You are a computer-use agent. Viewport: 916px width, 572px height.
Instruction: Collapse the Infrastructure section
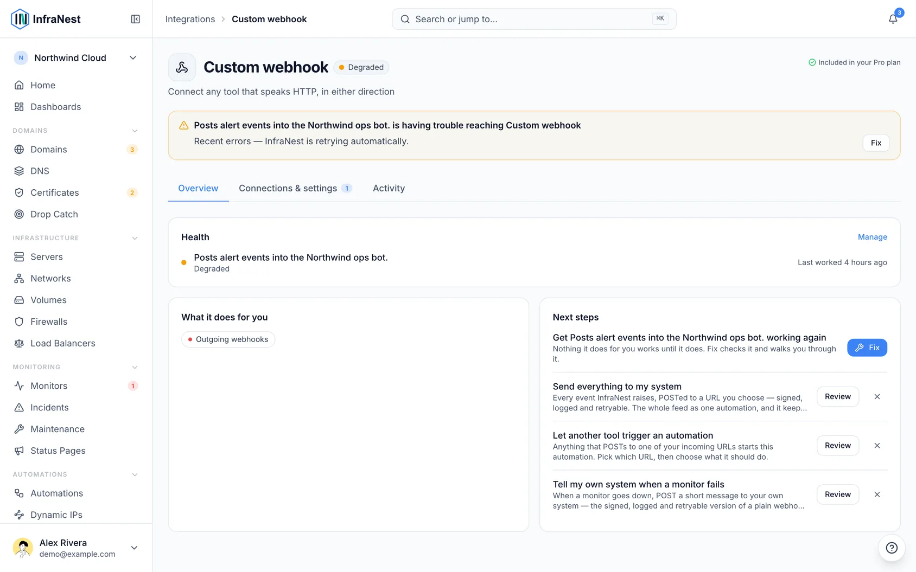pos(76,238)
